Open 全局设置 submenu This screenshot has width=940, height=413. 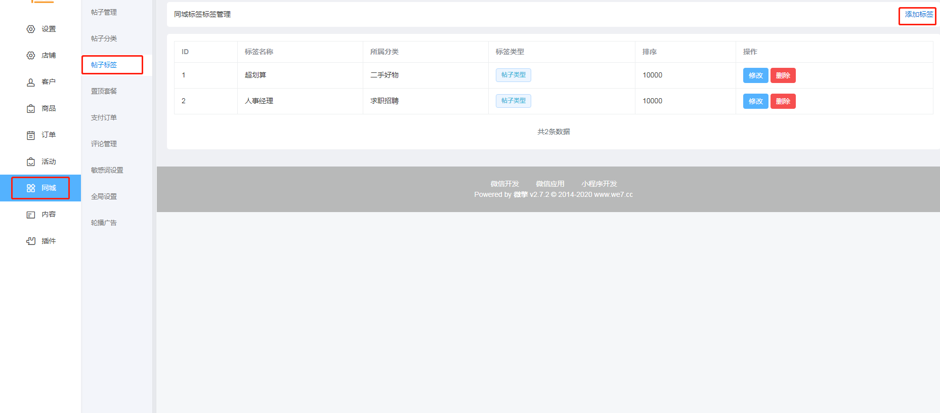[104, 196]
